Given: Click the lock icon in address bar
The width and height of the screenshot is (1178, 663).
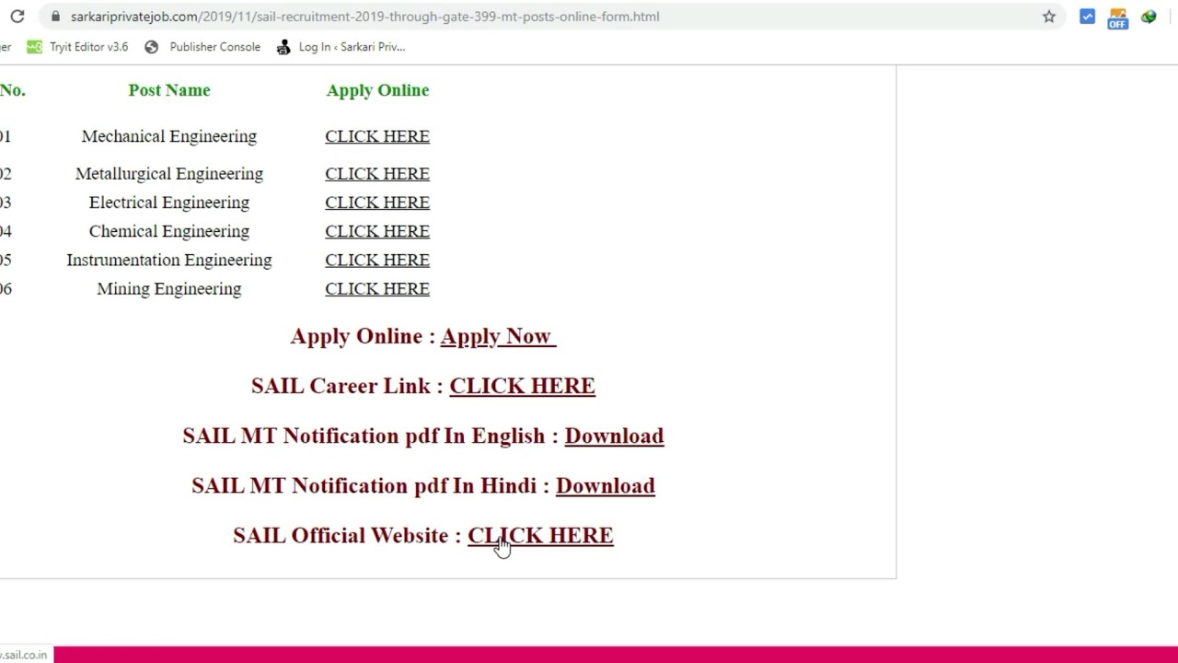Looking at the screenshot, I should 56,17.
